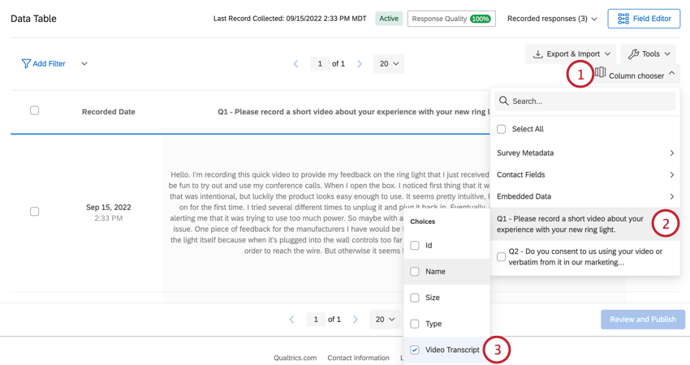Viewport: 690px width, 365px height.
Task: Click the search magnifier icon in column chooser
Action: (x=503, y=101)
